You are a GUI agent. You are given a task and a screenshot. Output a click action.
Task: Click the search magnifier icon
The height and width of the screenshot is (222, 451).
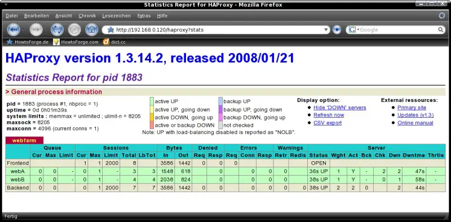[x=441, y=30]
